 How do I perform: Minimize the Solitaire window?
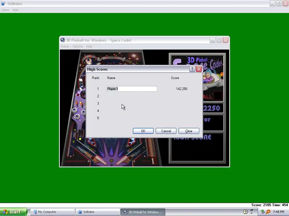272,3
